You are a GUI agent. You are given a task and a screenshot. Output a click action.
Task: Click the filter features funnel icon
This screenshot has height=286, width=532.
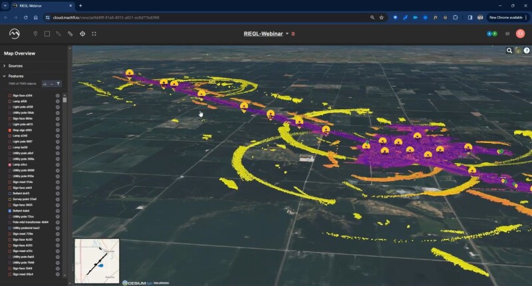[59, 84]
